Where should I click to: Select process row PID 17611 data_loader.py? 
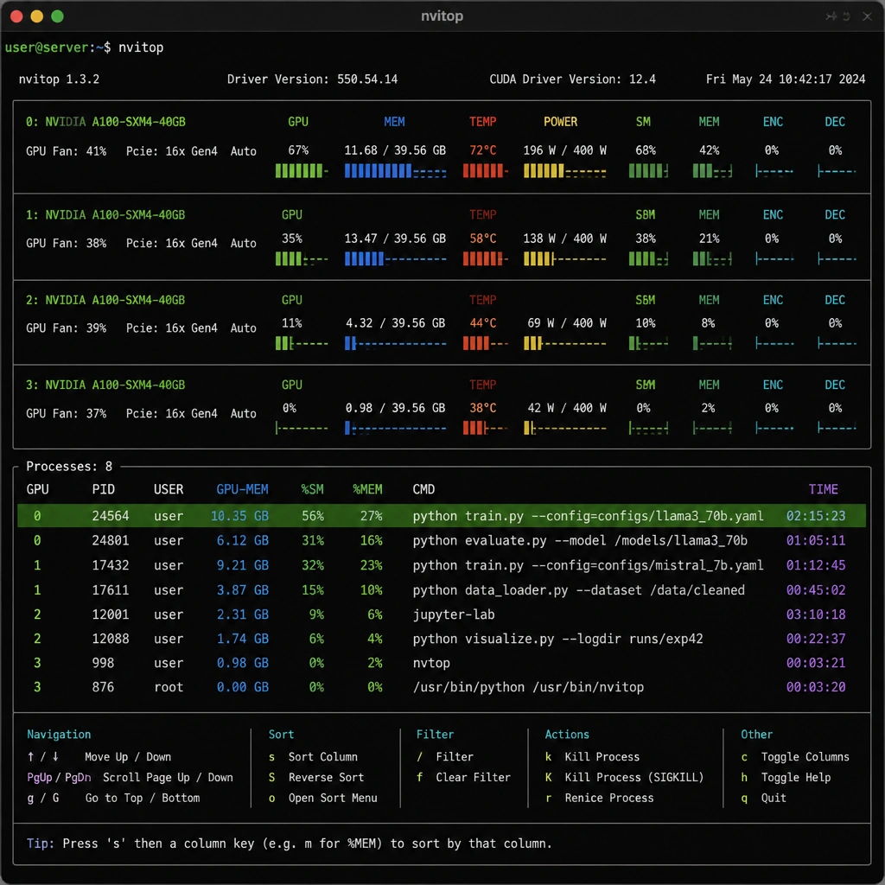[442, 589]
